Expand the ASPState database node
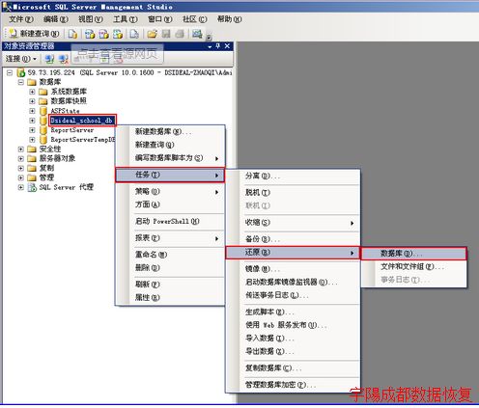Image resolution: width=479 pixels, height=408 pixels. [x=32, y=111]
